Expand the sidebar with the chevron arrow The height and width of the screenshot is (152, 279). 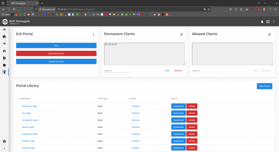coord(4,149)
